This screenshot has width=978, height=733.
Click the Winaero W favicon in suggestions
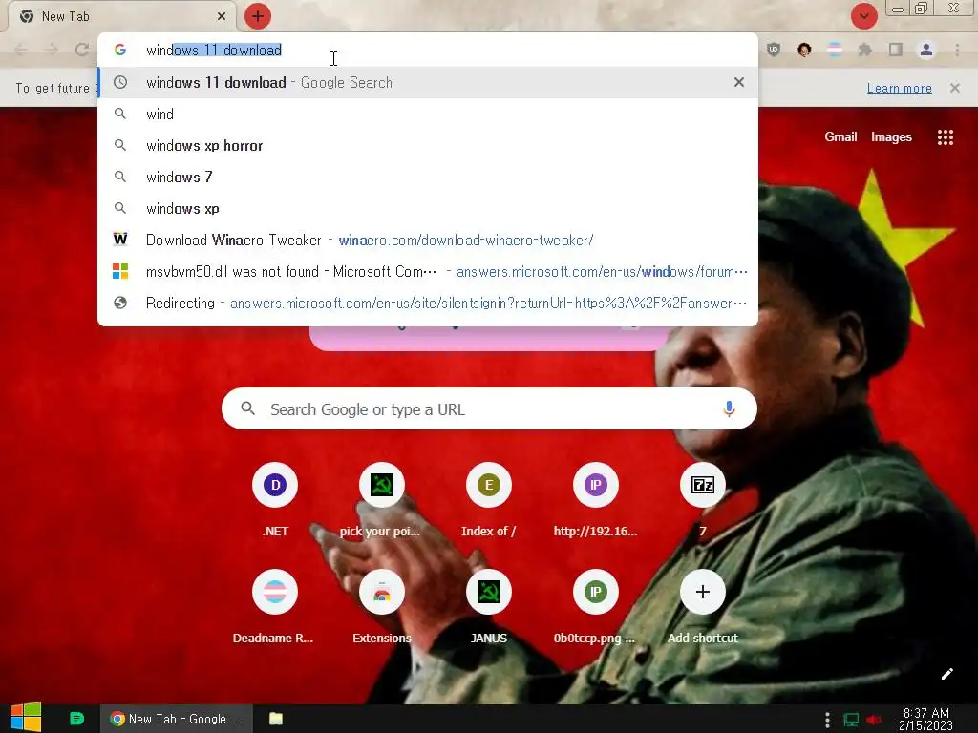(120, 240)
